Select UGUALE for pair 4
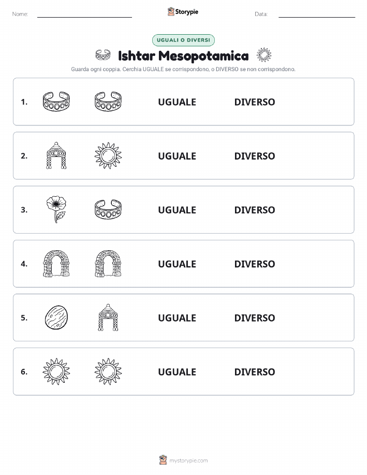Viewport: 367px width, 475px height. tap(177, 264)
